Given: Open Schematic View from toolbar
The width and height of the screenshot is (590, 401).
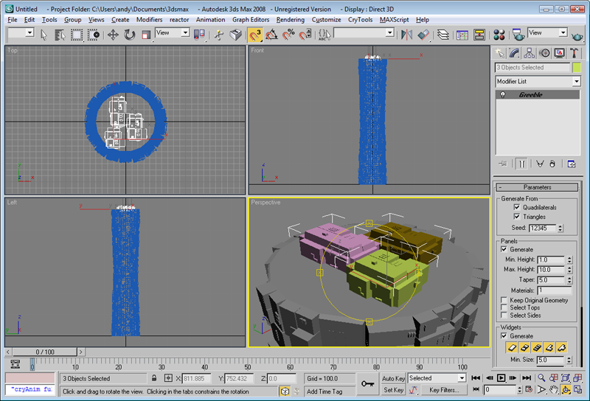Looking at the screenshot, I should point(479,35).
